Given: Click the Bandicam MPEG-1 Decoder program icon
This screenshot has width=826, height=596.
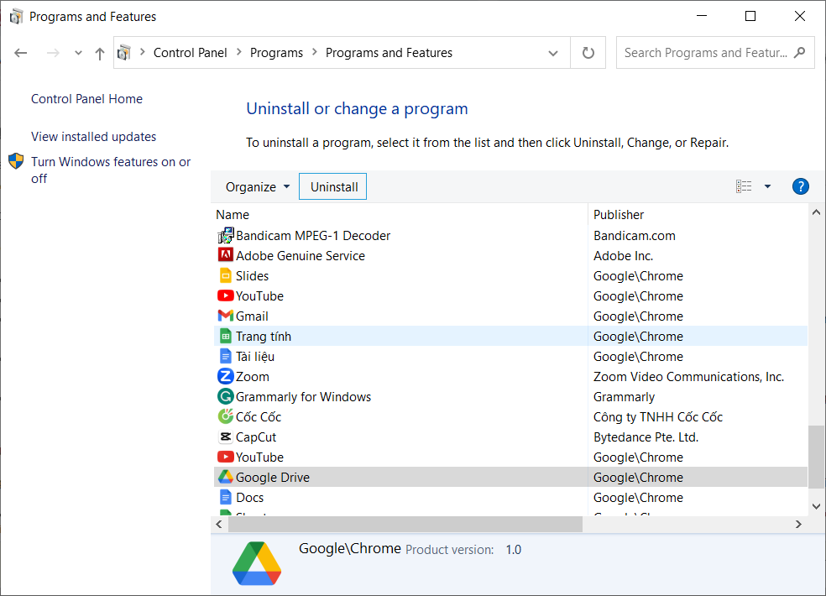Looking at the screenshot, I should (226, 236).
